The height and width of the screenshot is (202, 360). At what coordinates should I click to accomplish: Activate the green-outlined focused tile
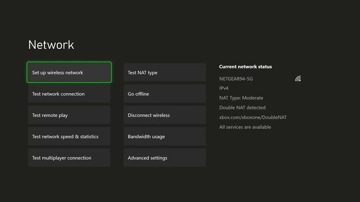(x=69, y=72)
